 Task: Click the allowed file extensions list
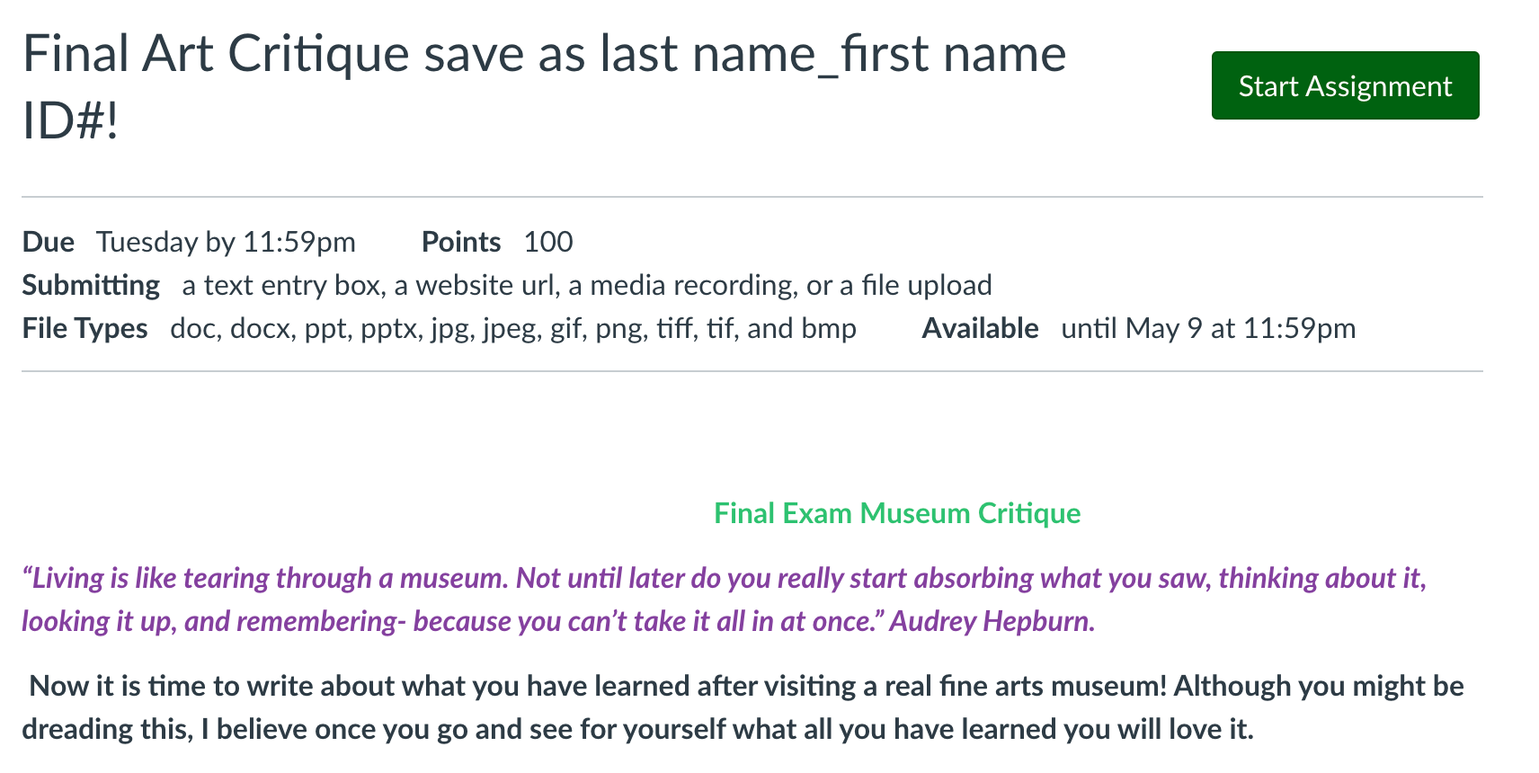[513, 328]
